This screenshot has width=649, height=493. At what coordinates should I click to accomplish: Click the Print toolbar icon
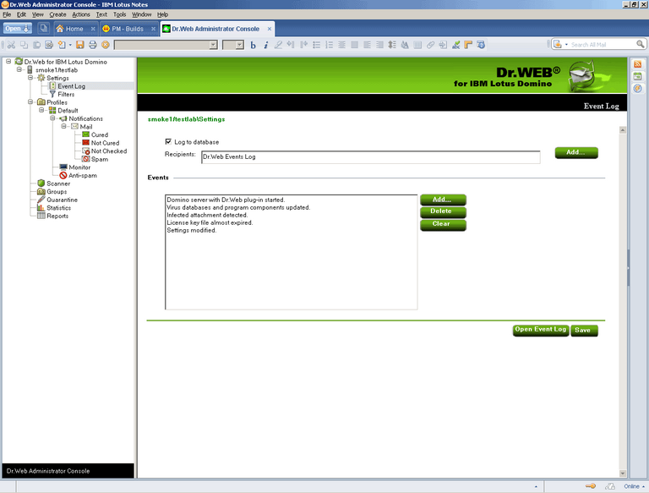tap(93, 45)
